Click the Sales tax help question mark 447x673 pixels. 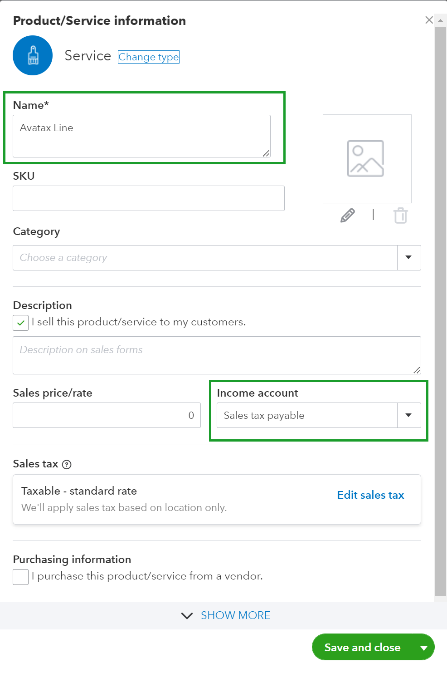[x=67, y=464]
